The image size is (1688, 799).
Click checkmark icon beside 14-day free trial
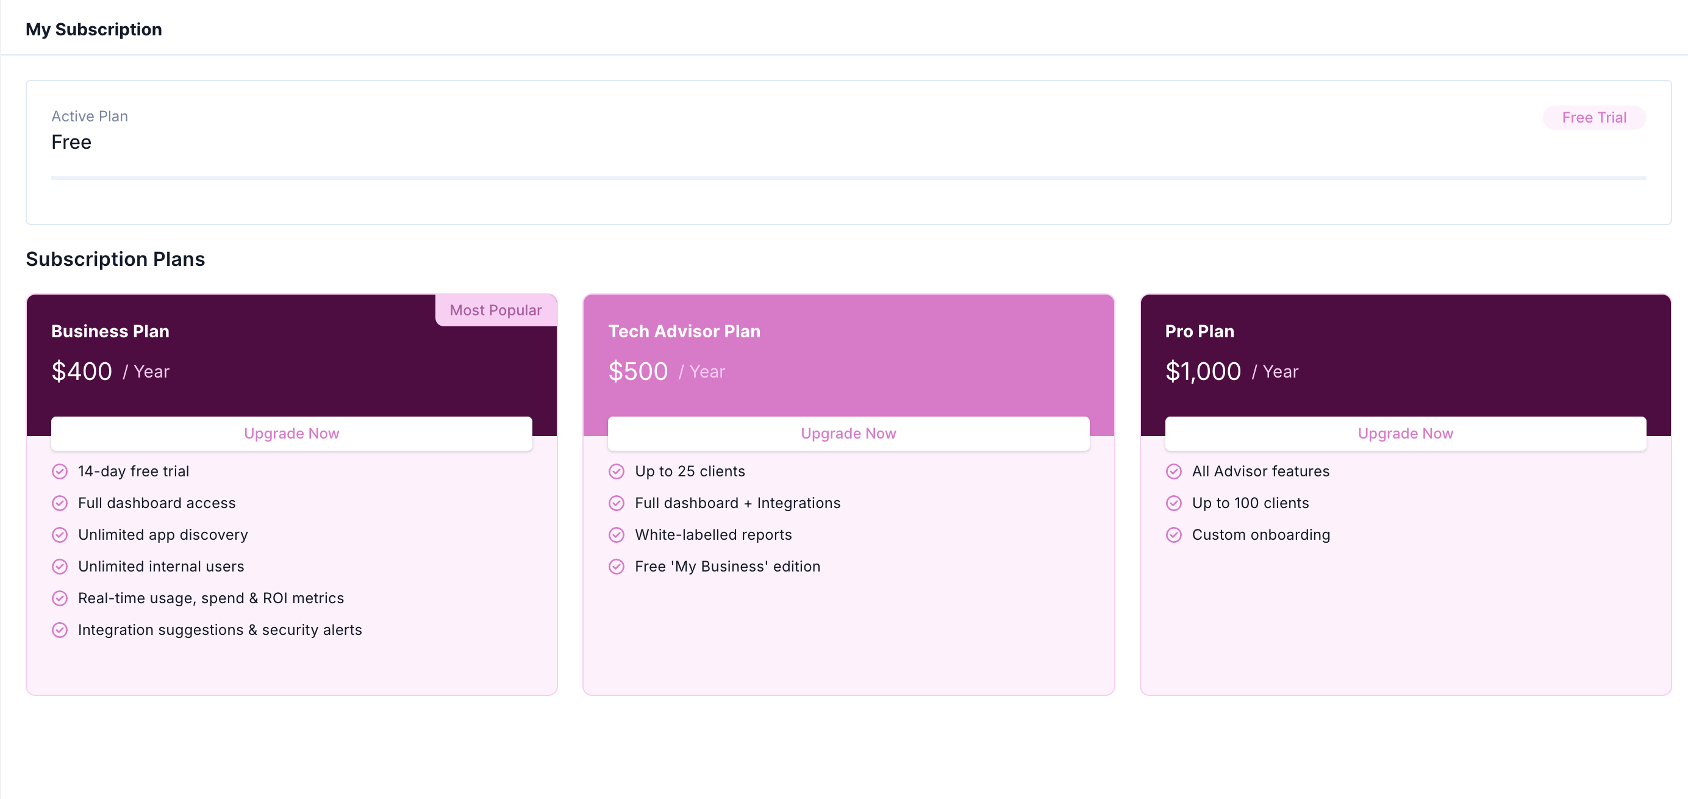(60, 472)
